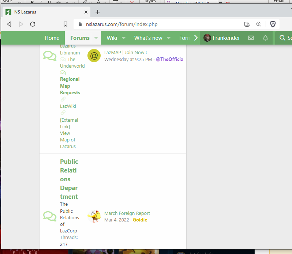Open the Public Relations Department forum
Image resolution: width=292 pixels, height=254 pixels.
[x=69, y=179]
